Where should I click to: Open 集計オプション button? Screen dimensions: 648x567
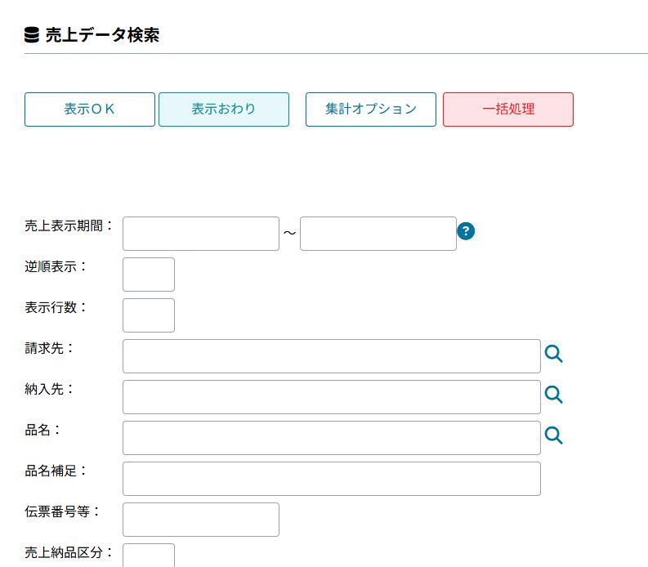point(371,109)
